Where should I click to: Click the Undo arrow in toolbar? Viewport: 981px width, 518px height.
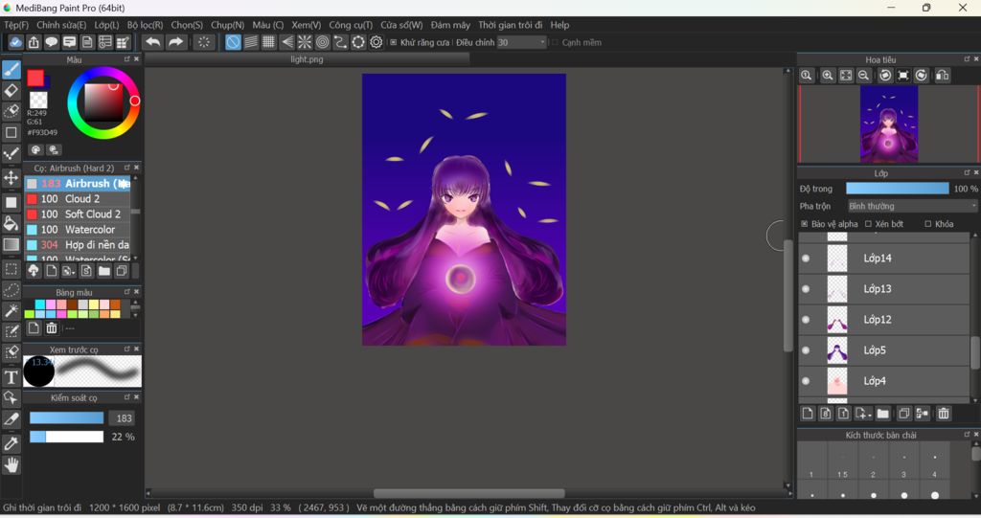(x=152, y=42)
